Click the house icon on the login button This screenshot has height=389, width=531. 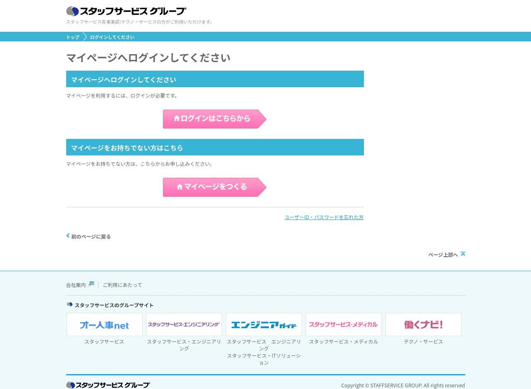(x=177, y=118)
